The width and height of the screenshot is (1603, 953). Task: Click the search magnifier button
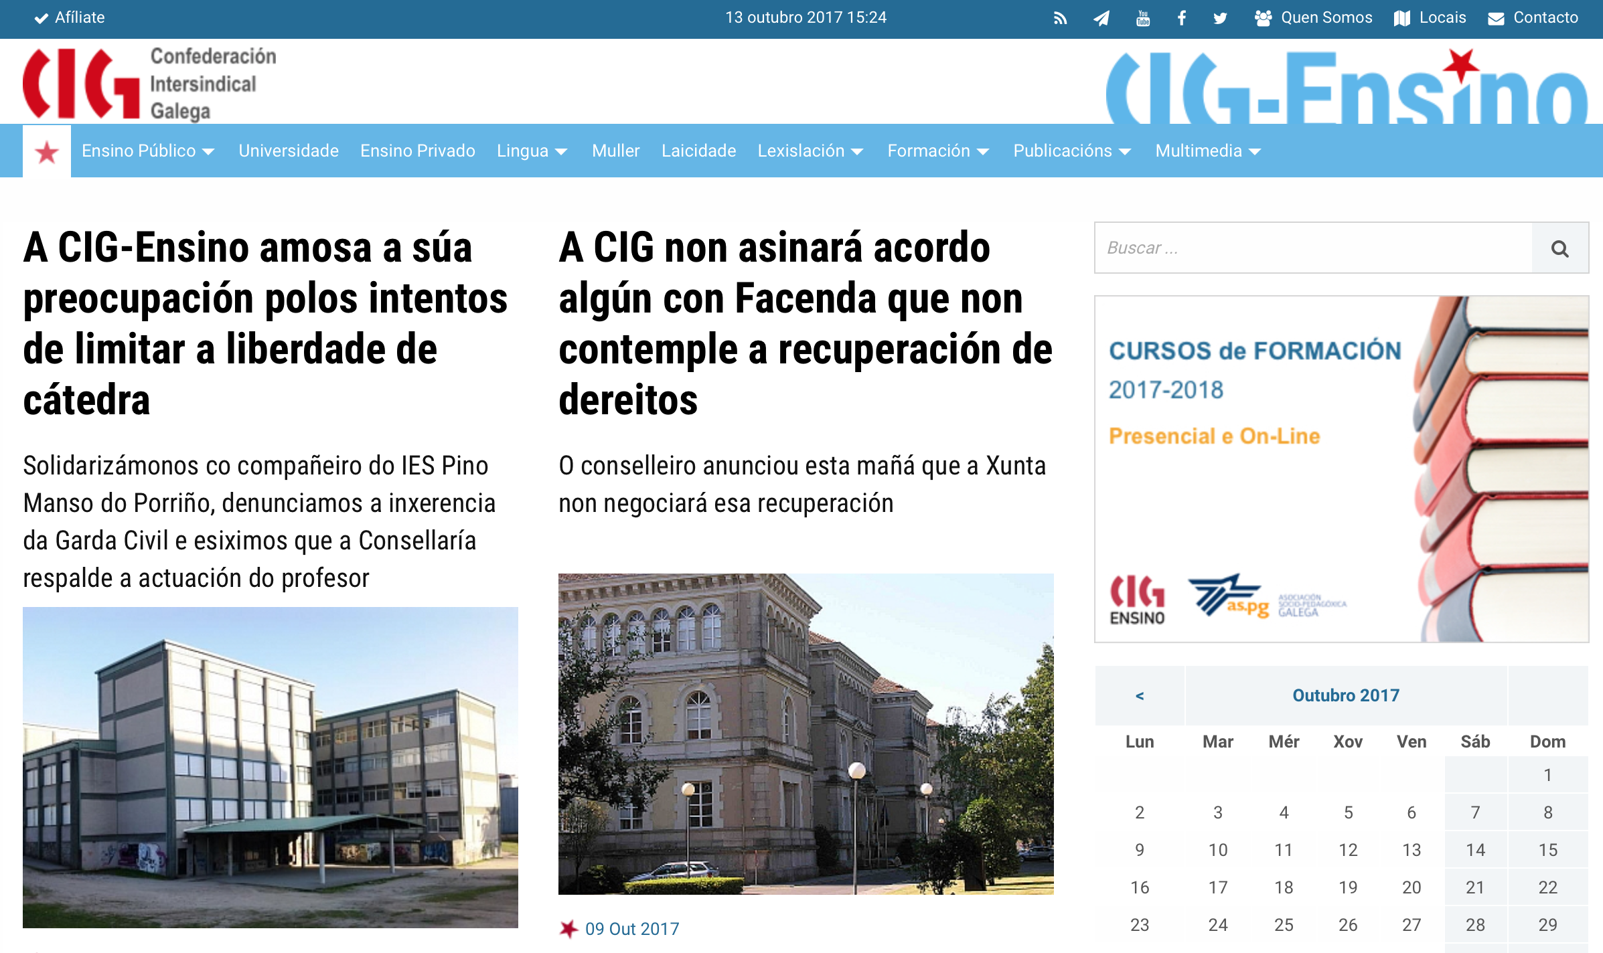click(1560, 248)
